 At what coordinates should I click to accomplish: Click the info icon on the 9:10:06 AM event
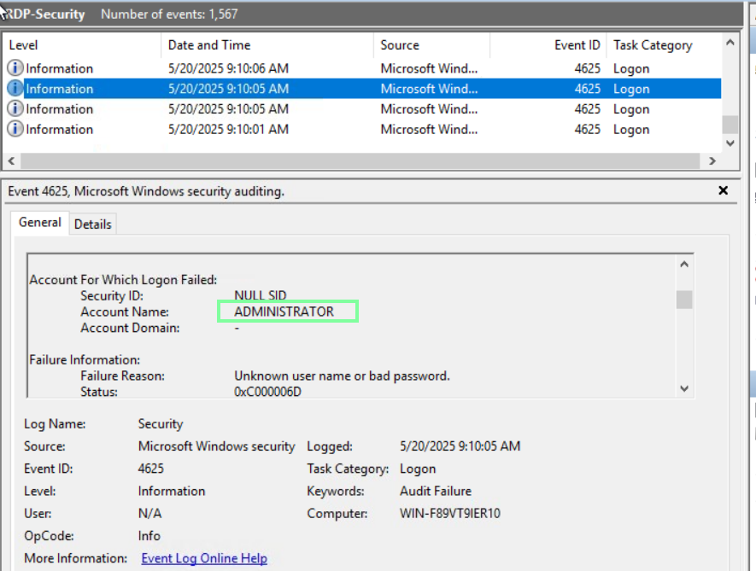click(15, 68)
